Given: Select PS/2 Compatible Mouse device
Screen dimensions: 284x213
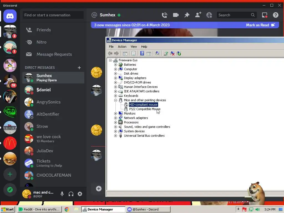Looking at the screenshot, I should (144, 109).
